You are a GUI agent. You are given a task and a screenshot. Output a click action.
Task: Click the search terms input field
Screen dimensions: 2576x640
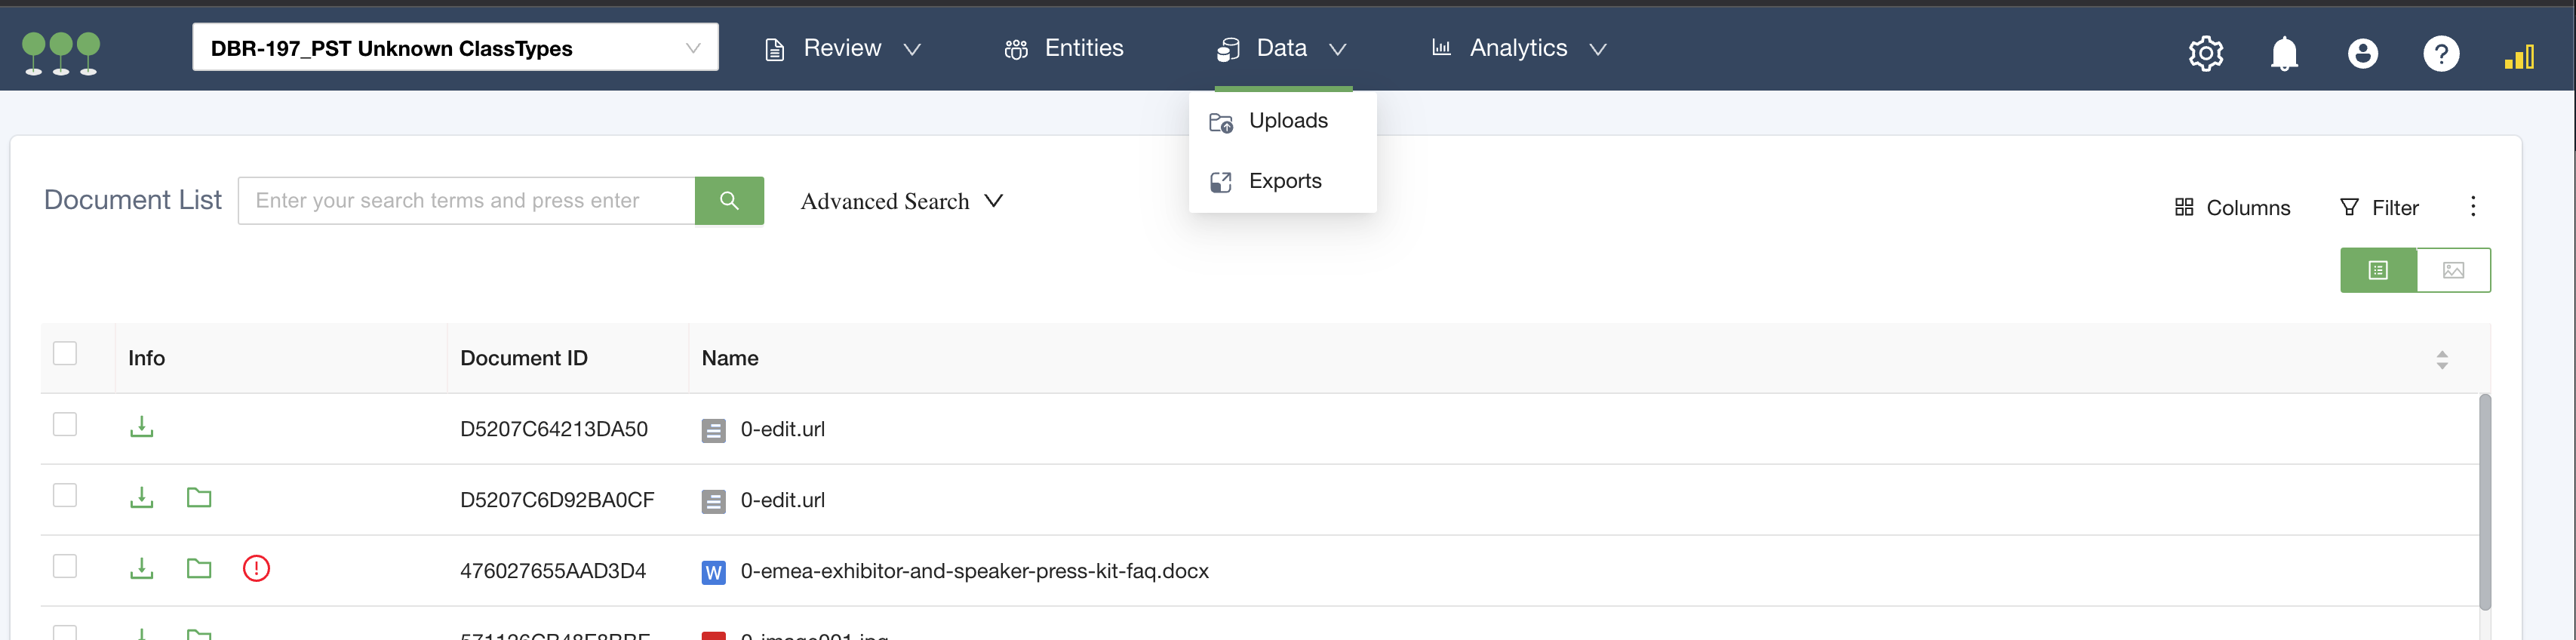tap(466, 201)
